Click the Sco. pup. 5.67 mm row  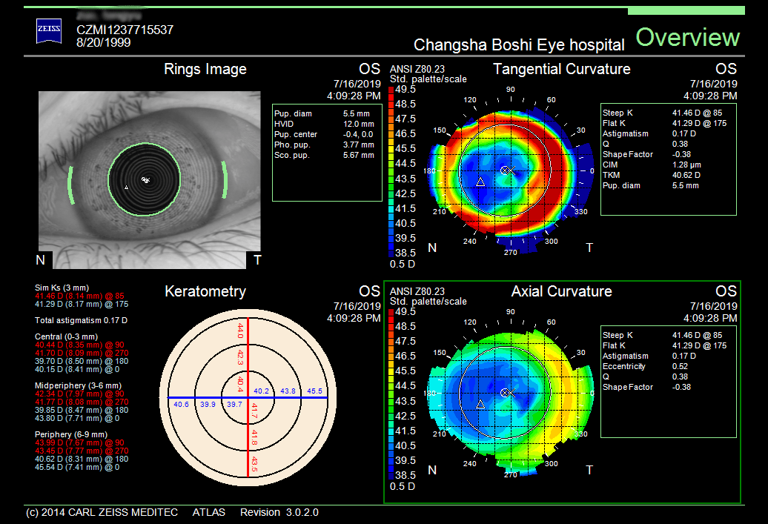coord(324,155)
